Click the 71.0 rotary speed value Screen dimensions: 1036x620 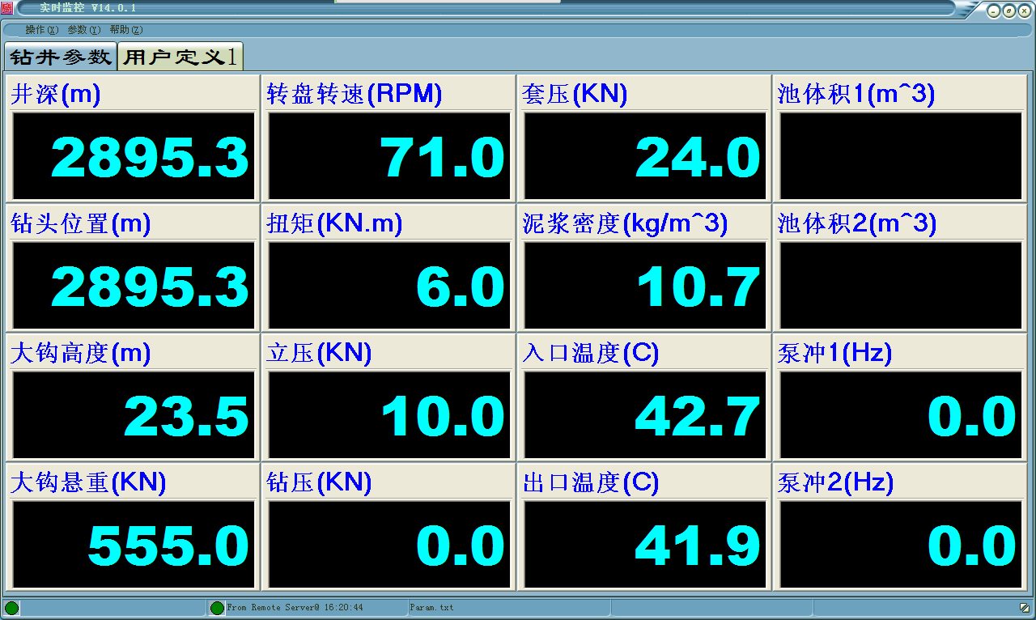(x=443, y=157)
